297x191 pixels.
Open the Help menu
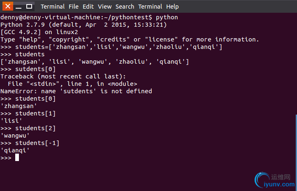pos(172,7)
